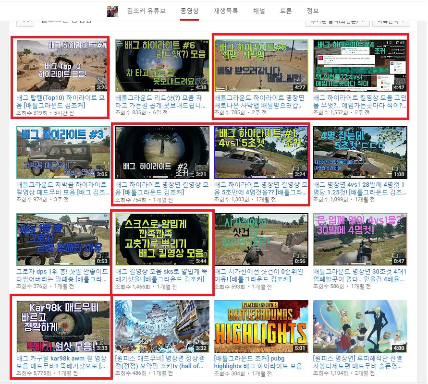Switch to the 재생목록 tab
Screen dimensions: 428x384
click(225, 11)
